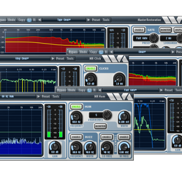This screenshot has width=182, height=182.
Task: Click Copy in the Fast Gate* preset window
Action: pyautogui.click(x=82, y=90)
